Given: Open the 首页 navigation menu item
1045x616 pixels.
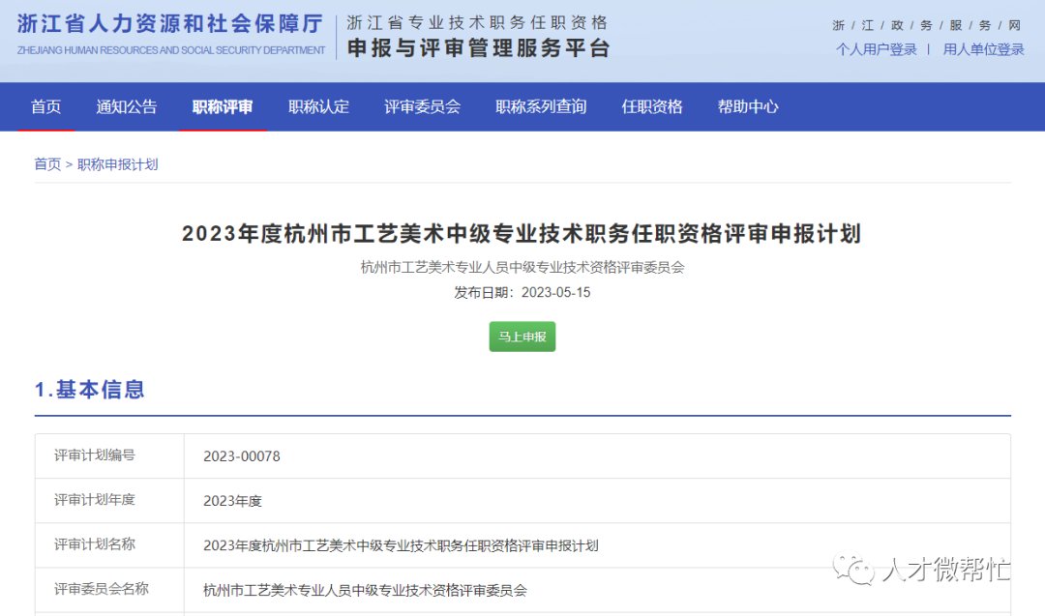Looking at the screenshot, I should tap(45, 106).
